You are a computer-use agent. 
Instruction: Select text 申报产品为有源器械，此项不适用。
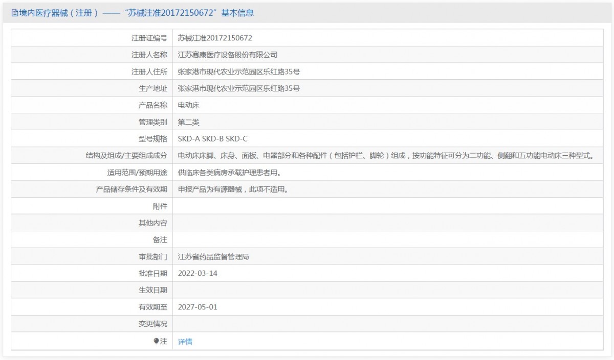pyautogui.click(x=235, y=189)
